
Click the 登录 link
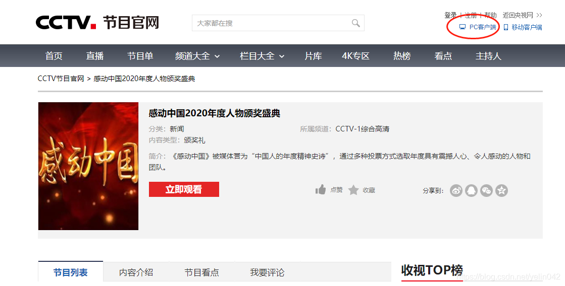click(450, 15)
